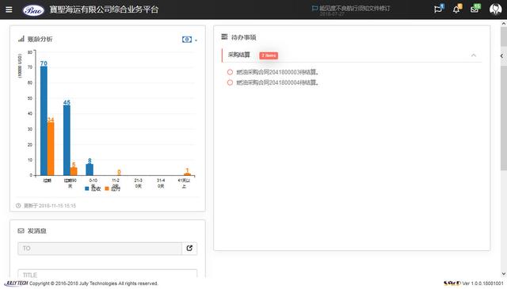Open recipient picker button next to TO
This screenshot has height=289, width=507.
[x=189, y=249]
